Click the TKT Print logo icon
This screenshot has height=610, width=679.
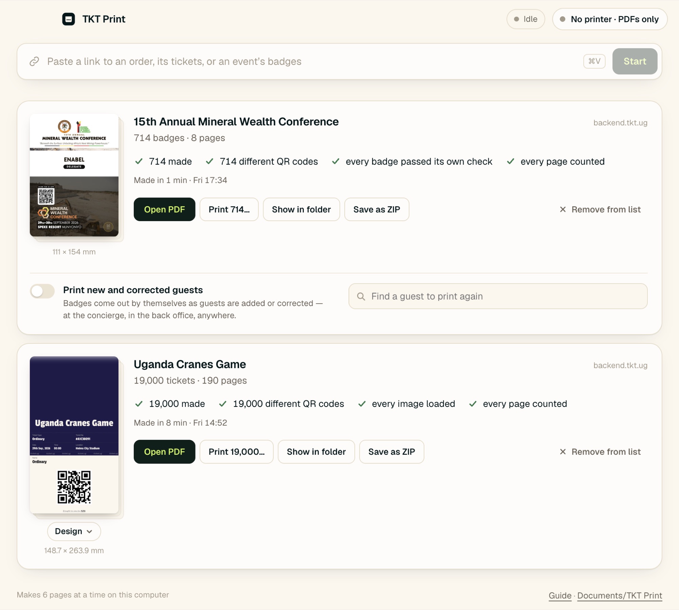tap(68, 19)
